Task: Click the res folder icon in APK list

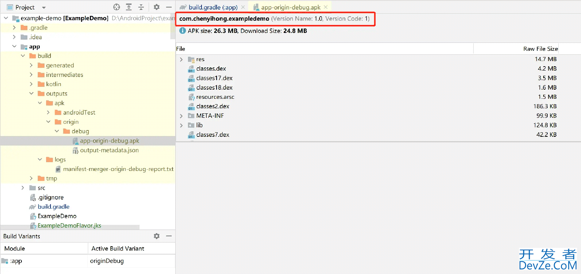Action: 191,59
